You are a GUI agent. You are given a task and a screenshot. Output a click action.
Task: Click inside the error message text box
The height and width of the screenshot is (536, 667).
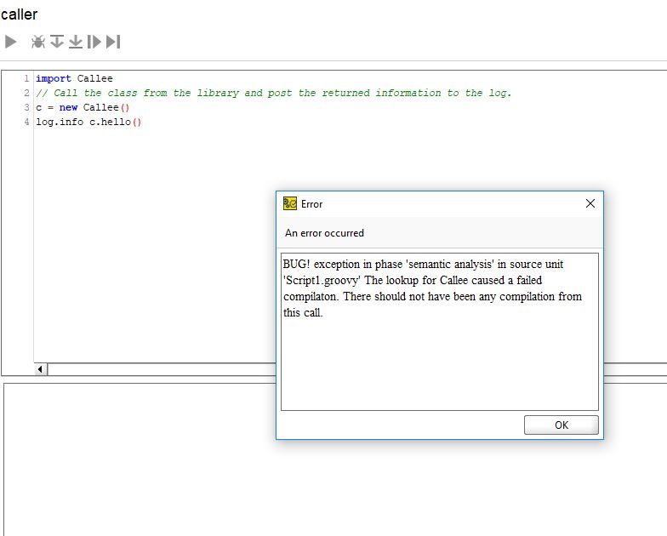[439, 332]
